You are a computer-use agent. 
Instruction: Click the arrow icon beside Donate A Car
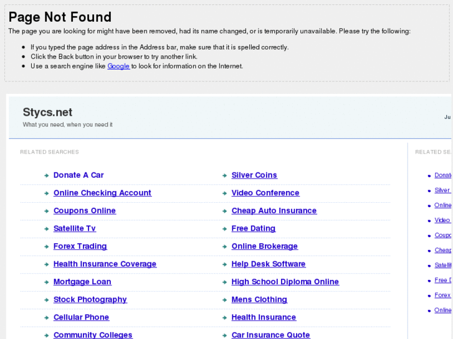point(47,176)
